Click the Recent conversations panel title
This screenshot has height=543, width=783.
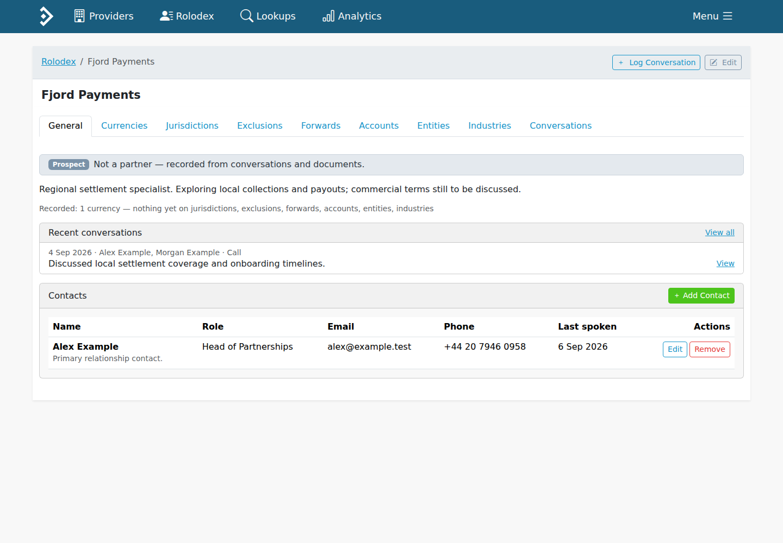[95, 232]
